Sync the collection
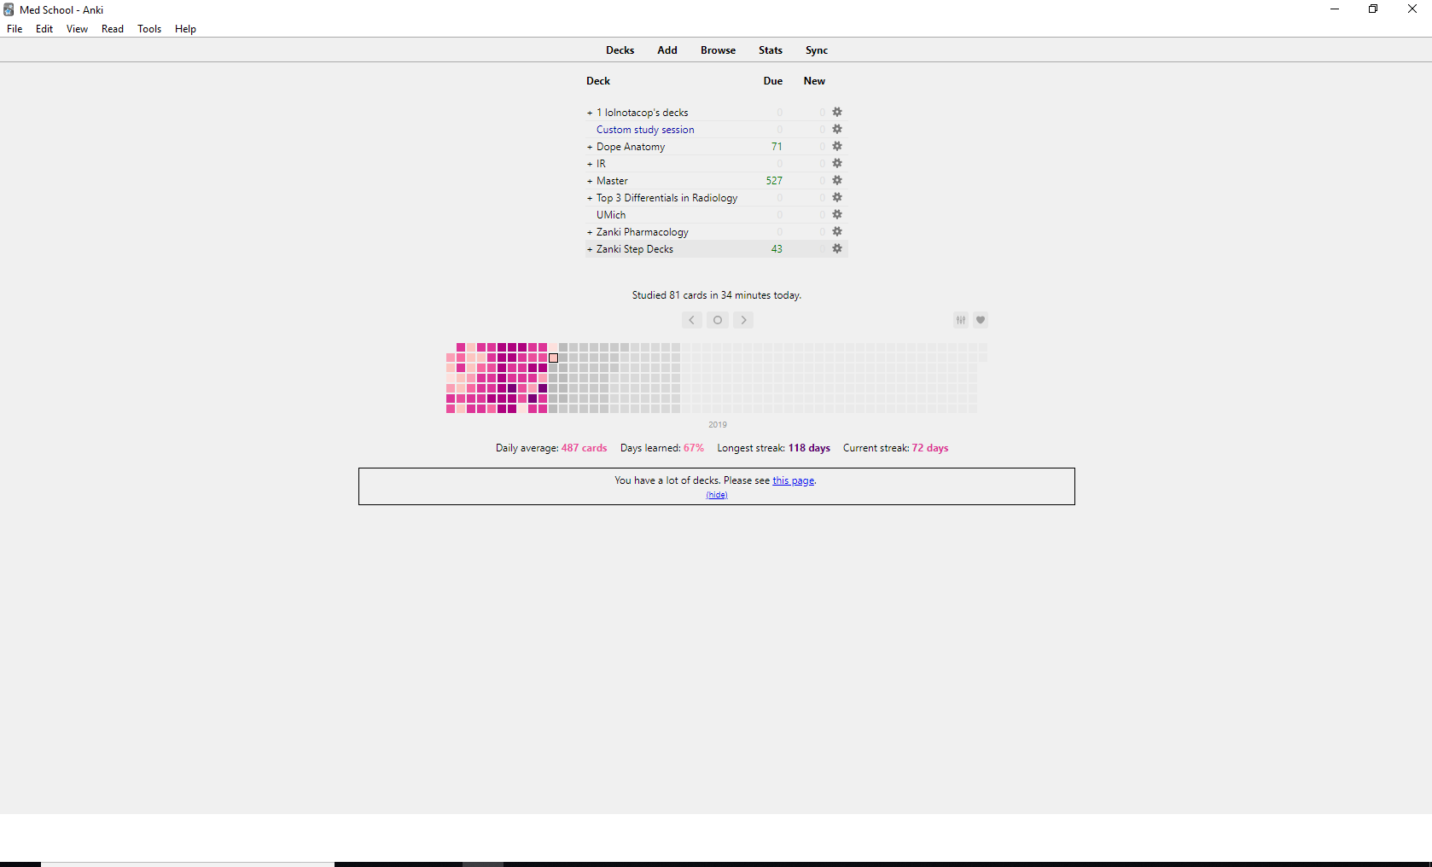 (x=817, y=50)
